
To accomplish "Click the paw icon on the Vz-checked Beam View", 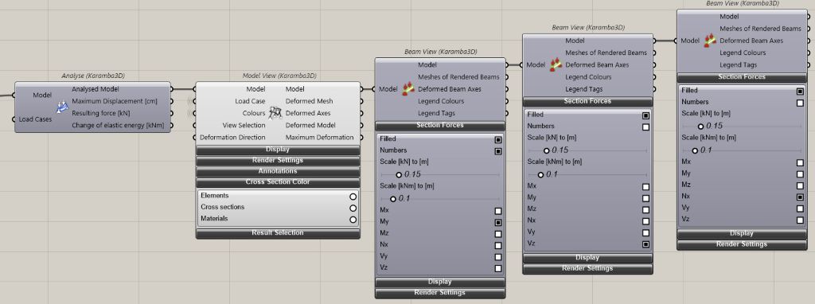I will pyautogui.click(x=556, y=65).
